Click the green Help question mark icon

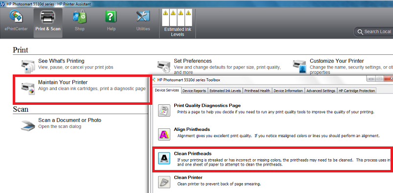point(111,17)
